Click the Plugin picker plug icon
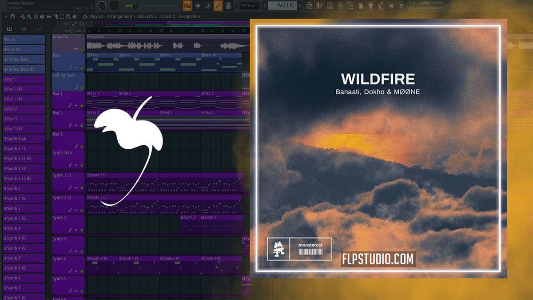This screenshot has height=300, width=533. tap(371, 6)
